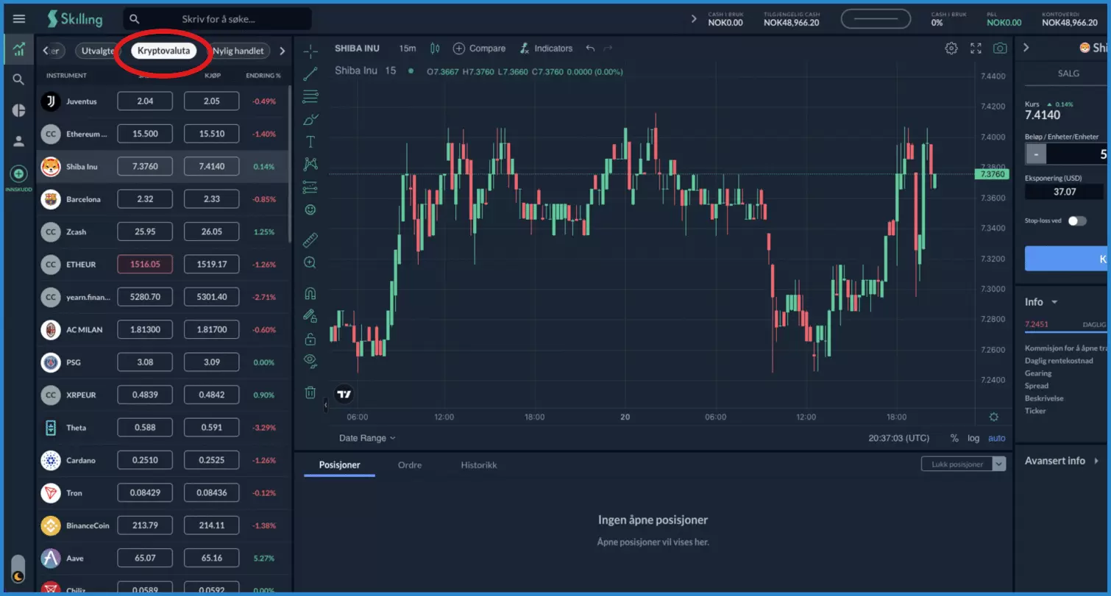The image size is (1111, 596).
Task: Click the search field 'Skriv for å søke...'
Action: pos(218,19)
